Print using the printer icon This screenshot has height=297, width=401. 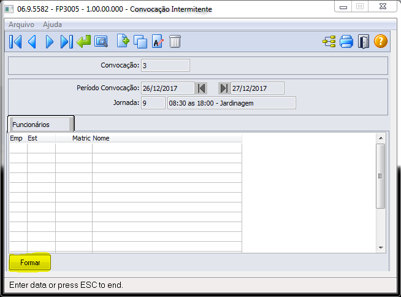[346, 42]
